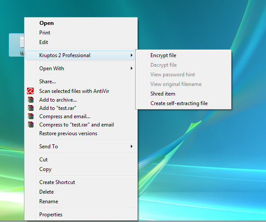Scan selected files with AntiVir
This screenshot has height=222, width=266.
coord(81,91)
